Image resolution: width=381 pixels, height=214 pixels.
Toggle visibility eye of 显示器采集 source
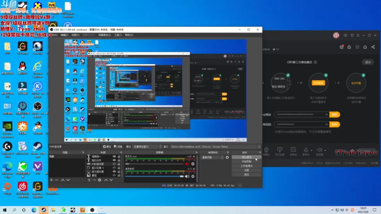pos(114,172)
